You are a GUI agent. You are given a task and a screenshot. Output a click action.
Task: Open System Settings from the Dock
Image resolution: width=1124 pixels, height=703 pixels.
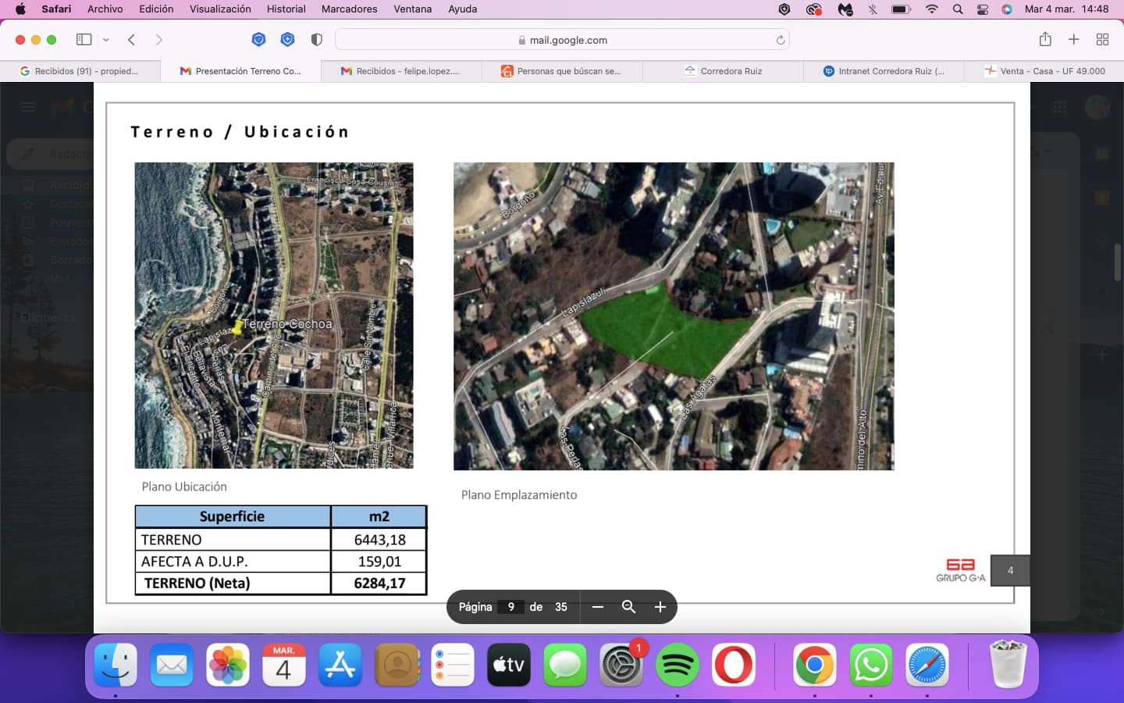click(621, 666)
